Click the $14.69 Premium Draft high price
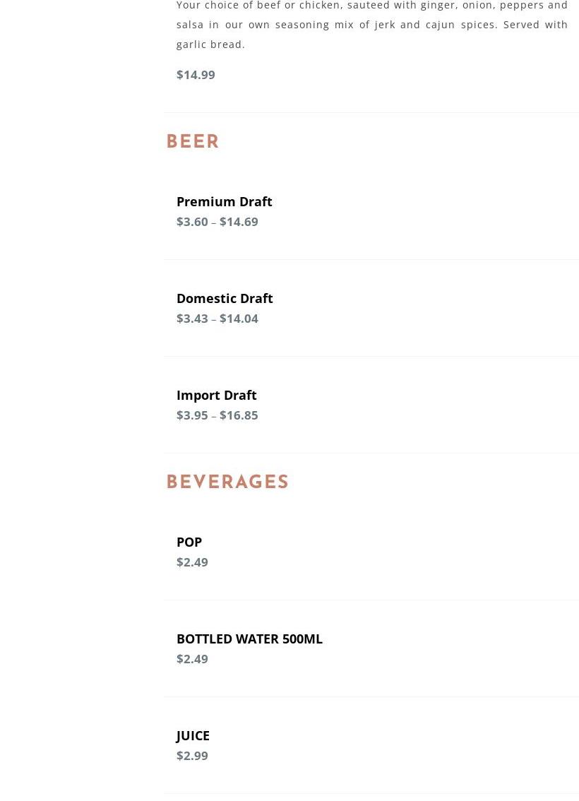 click(239, 221)
